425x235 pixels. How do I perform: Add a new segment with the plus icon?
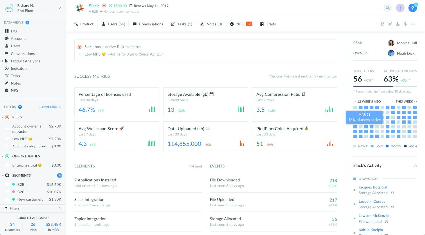click(60, 175)
